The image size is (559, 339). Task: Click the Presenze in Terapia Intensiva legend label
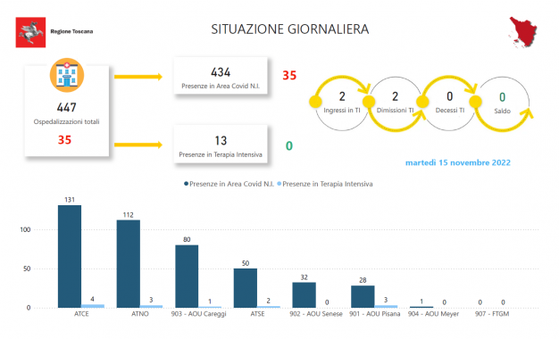[x=328, y=184]
